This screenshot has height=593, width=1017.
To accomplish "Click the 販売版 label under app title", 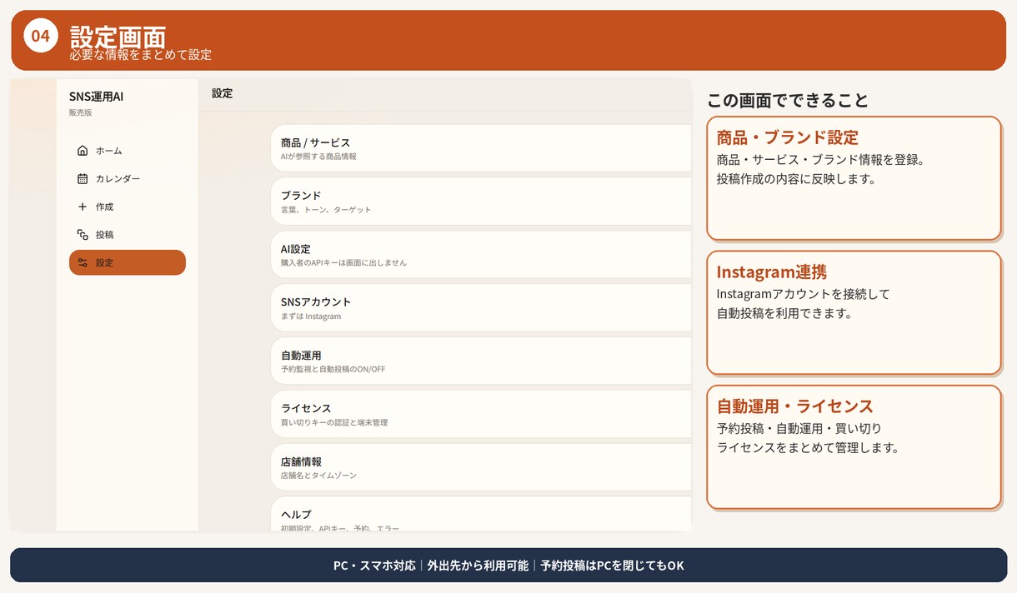I will (81, 112).
